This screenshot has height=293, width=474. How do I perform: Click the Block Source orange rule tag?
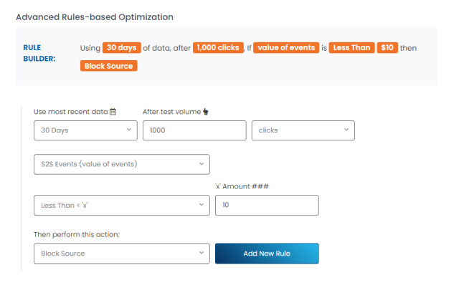point(108,66)
